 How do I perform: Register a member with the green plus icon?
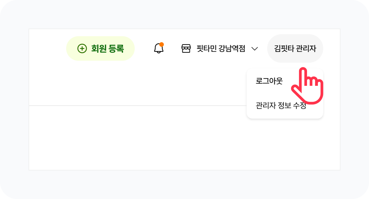[x=82, y=49]
